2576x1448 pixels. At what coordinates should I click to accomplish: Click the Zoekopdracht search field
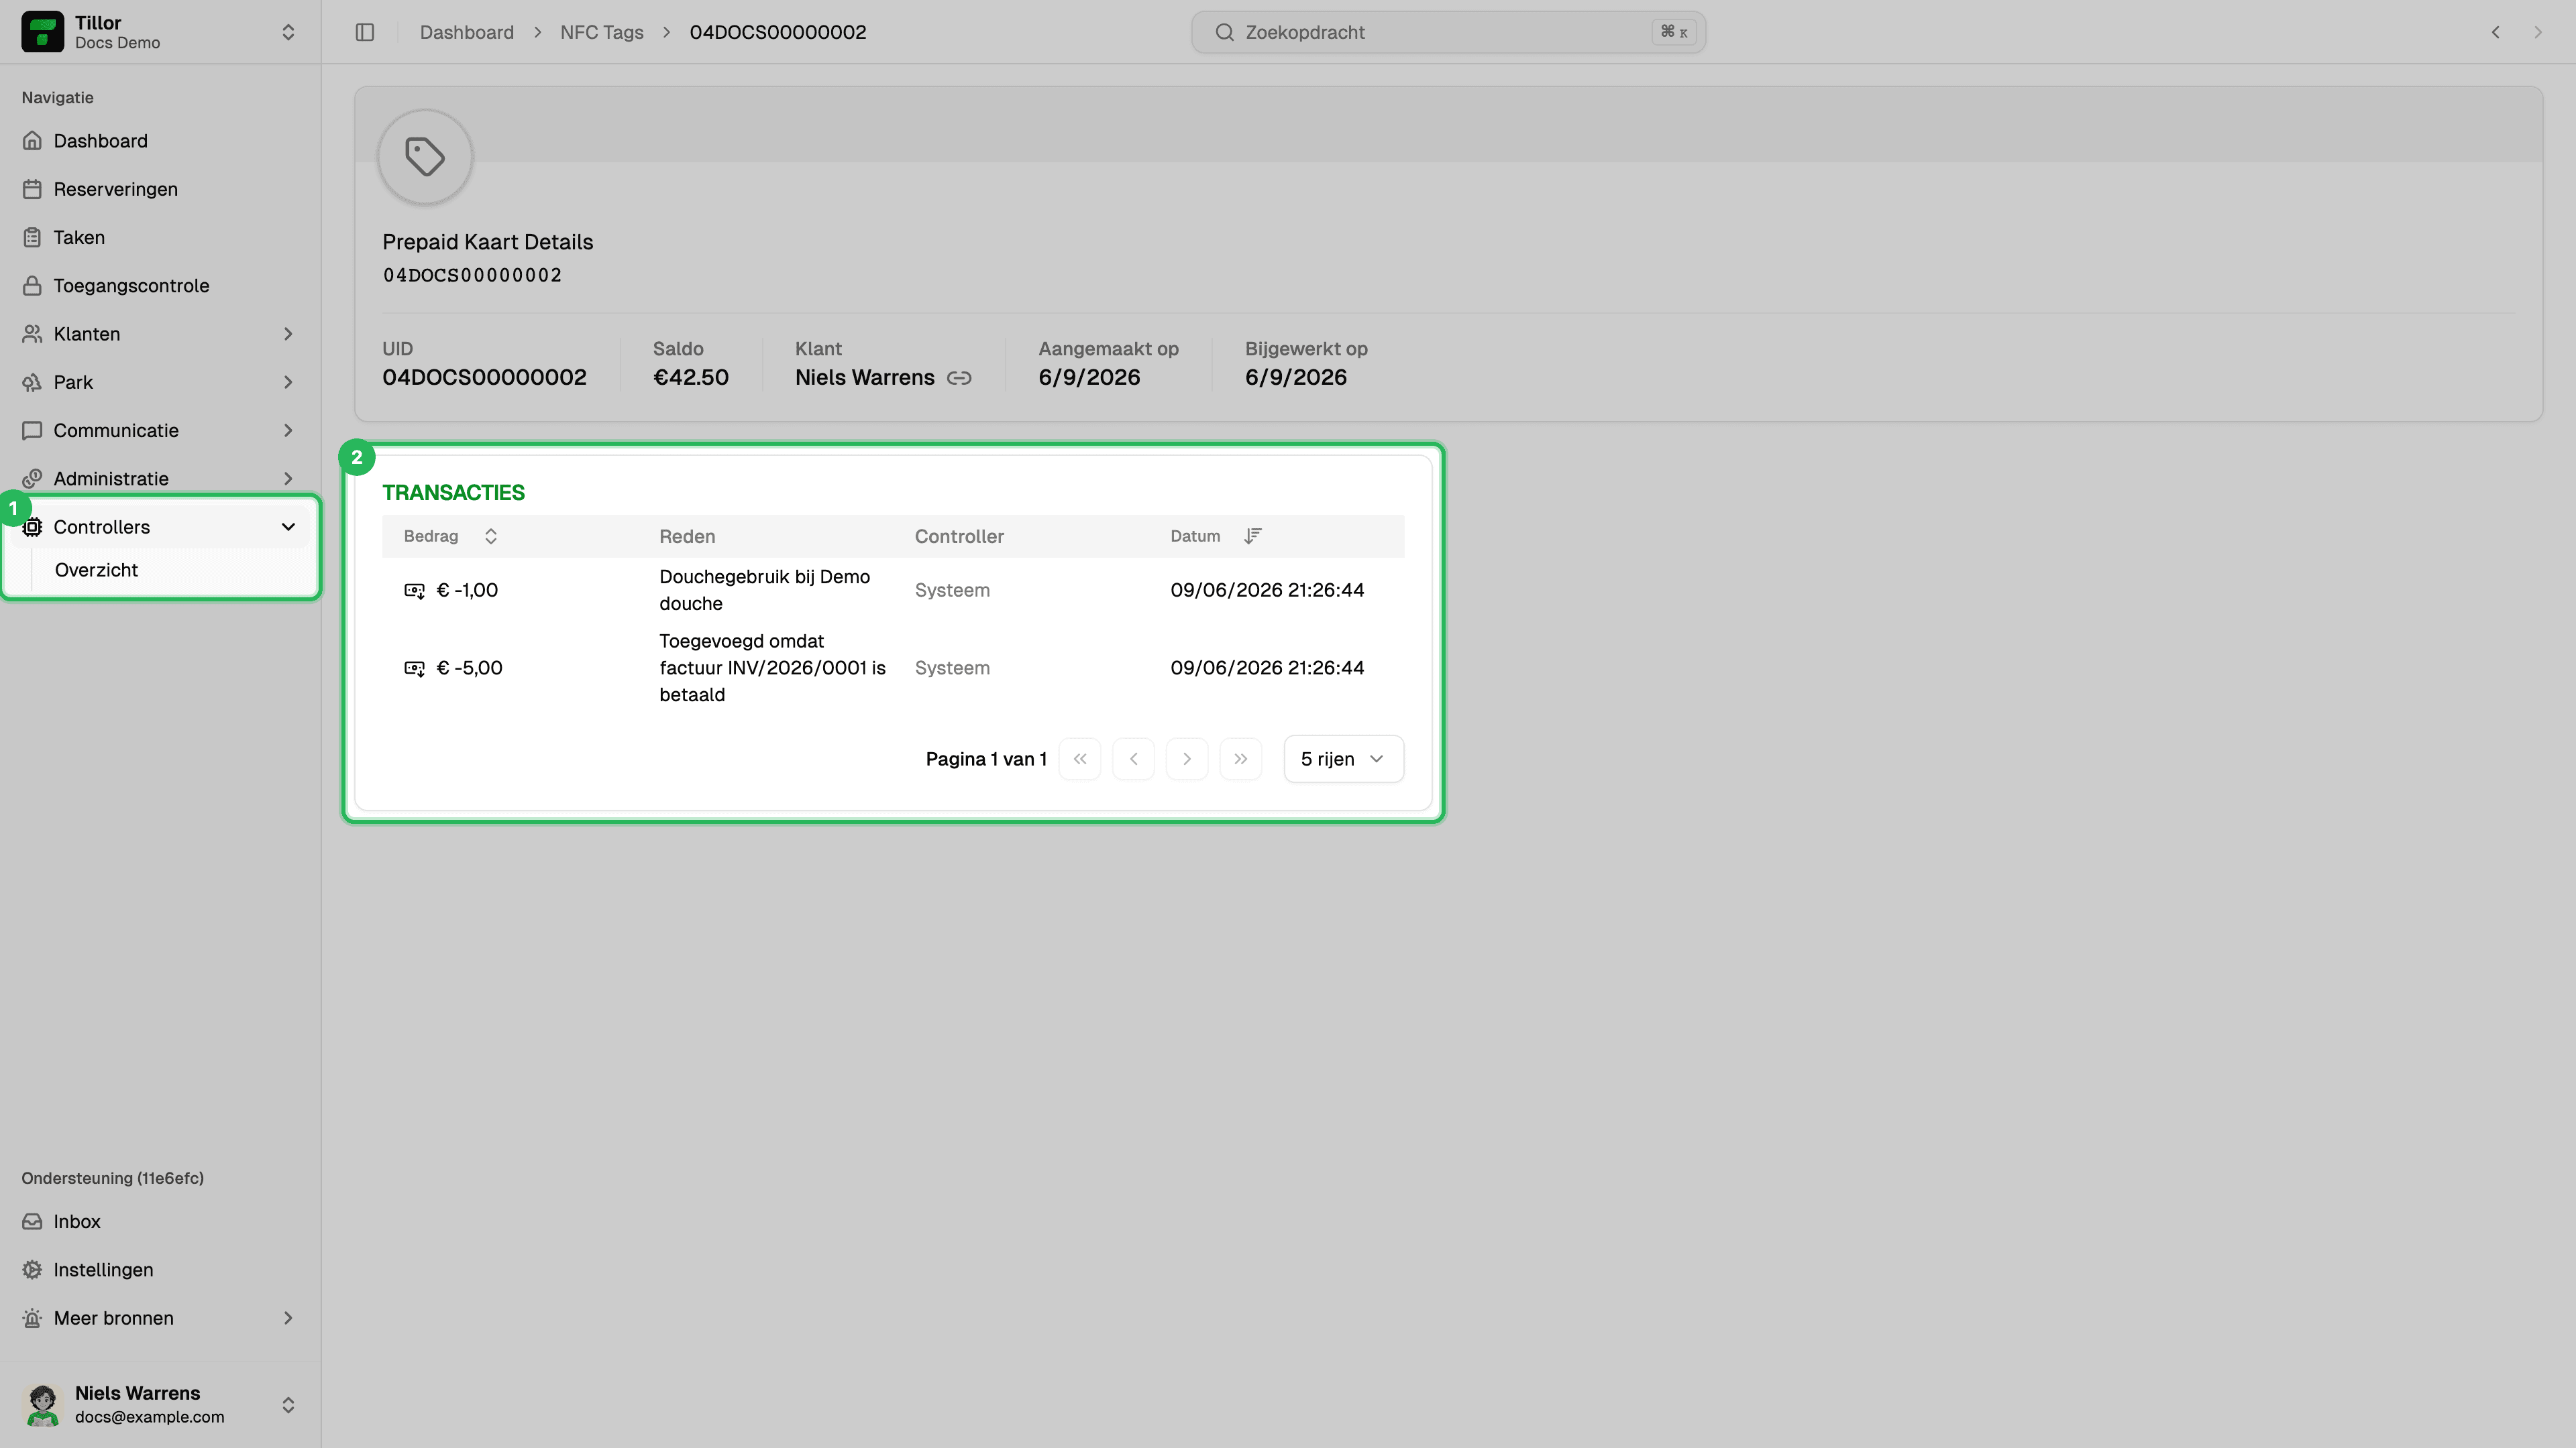(1448, 32)
